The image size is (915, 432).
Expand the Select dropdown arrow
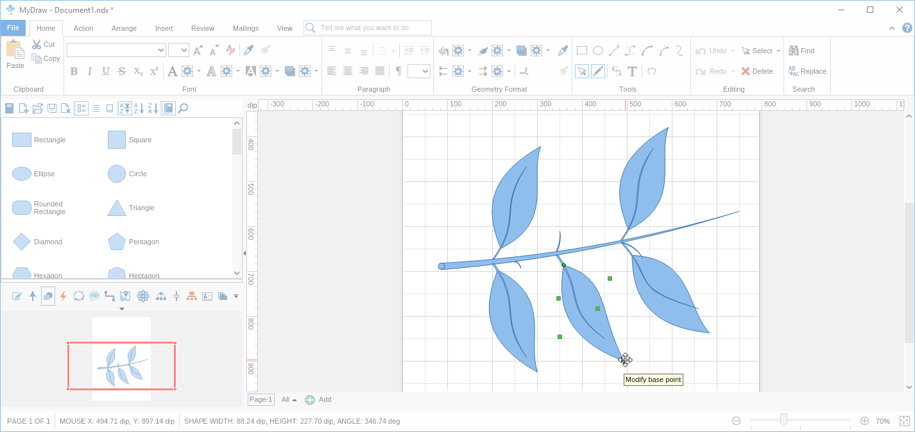tap(778, 51)
